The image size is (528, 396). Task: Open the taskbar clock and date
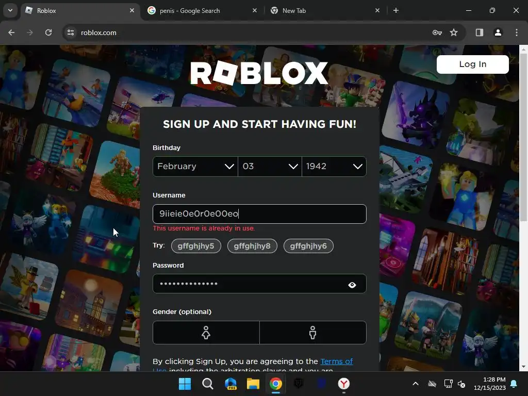pyautogui.click(x=490, y=384)
